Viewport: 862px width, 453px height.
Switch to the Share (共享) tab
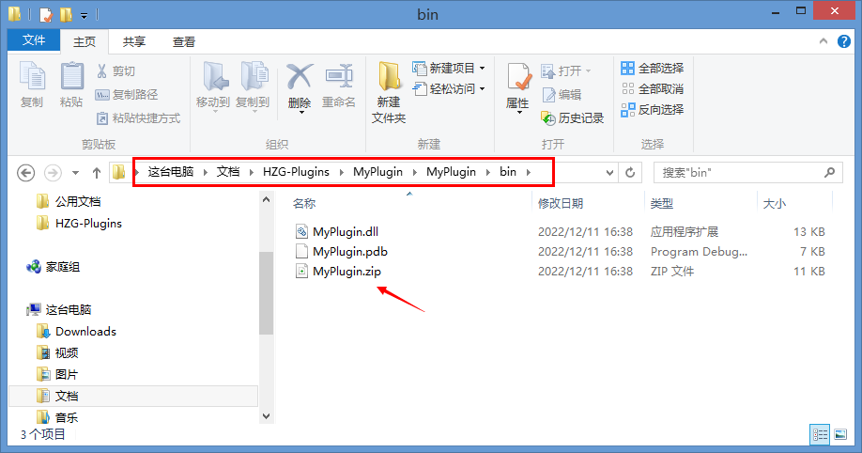pos(133,42)
